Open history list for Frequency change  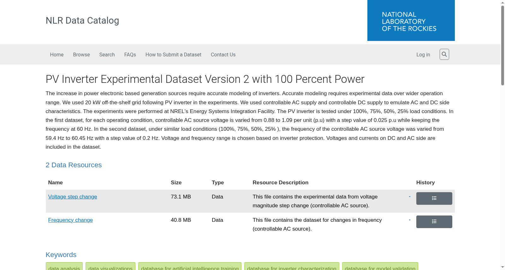[434, 222]
